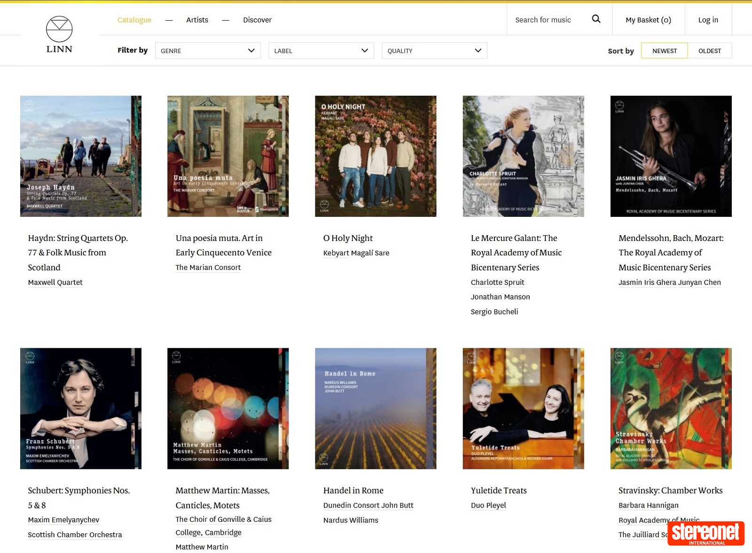Open the Yuletide Treats album cover
Image resolution: width=752 pixels, height=553 pixels.
coord(523,408)
